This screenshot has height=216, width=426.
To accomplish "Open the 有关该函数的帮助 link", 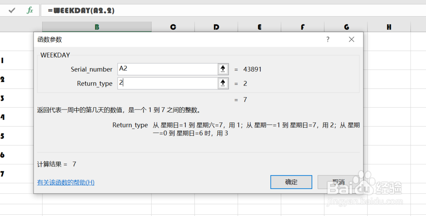I will coord(66,182).
